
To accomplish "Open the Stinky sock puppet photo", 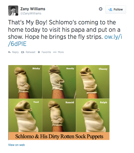I will [25, 82].
